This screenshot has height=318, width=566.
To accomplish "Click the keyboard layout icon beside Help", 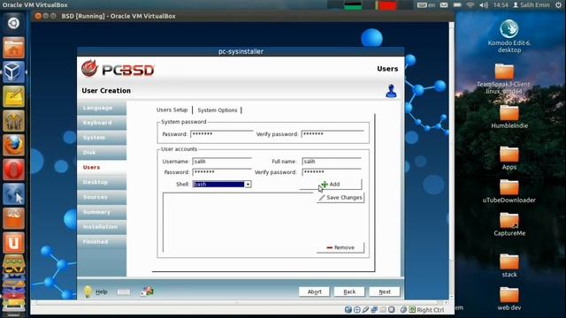I will 124,292.
